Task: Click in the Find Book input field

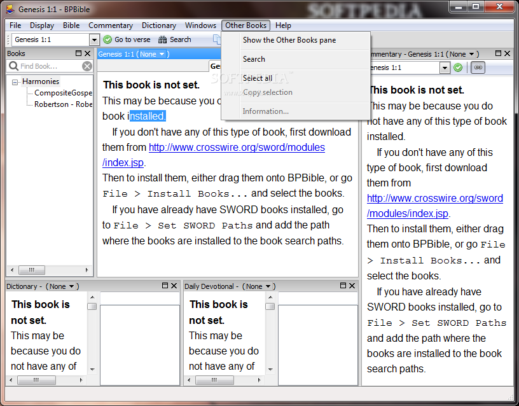Action: point(50,66)
